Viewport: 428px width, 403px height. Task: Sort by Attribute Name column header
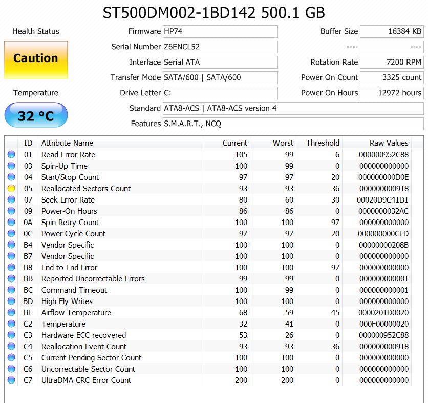point(67,143)
